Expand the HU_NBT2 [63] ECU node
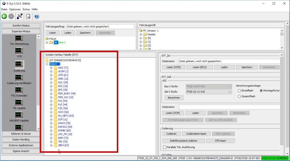290x161 pixels. [x=51, y=116]
